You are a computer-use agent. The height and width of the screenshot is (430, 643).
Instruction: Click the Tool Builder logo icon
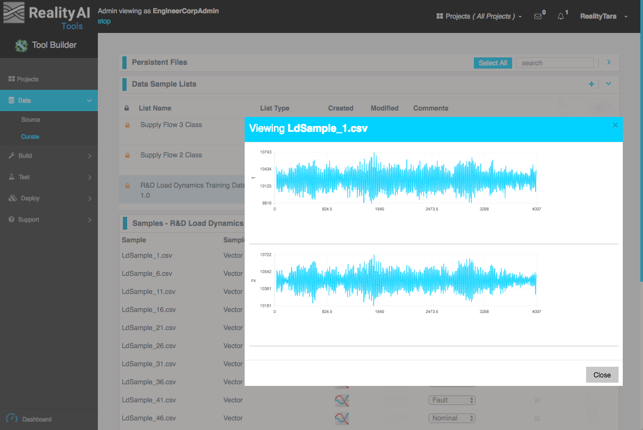coord(21,46)
